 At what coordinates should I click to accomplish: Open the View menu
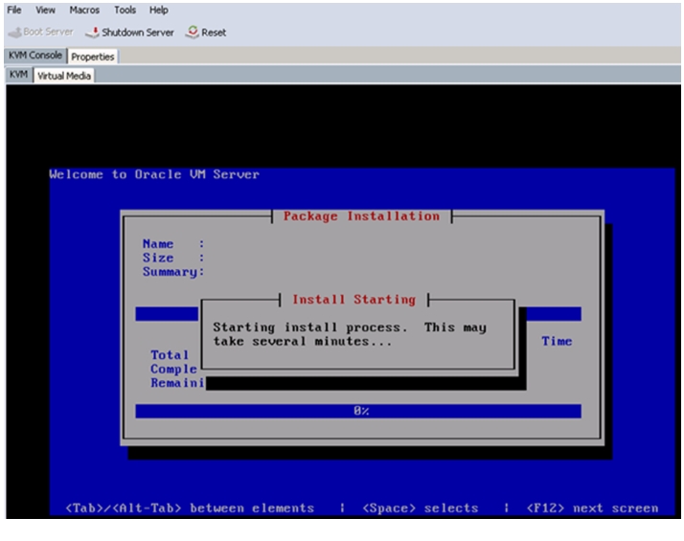[x=45, y=10]
